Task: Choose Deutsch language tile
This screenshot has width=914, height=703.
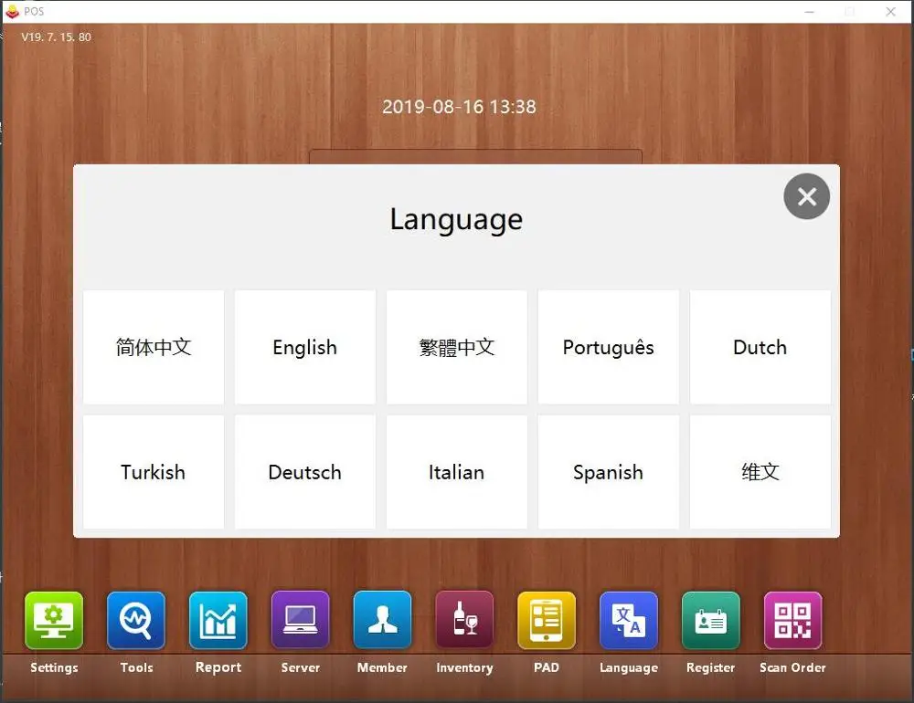Action: tap(305, 472)
